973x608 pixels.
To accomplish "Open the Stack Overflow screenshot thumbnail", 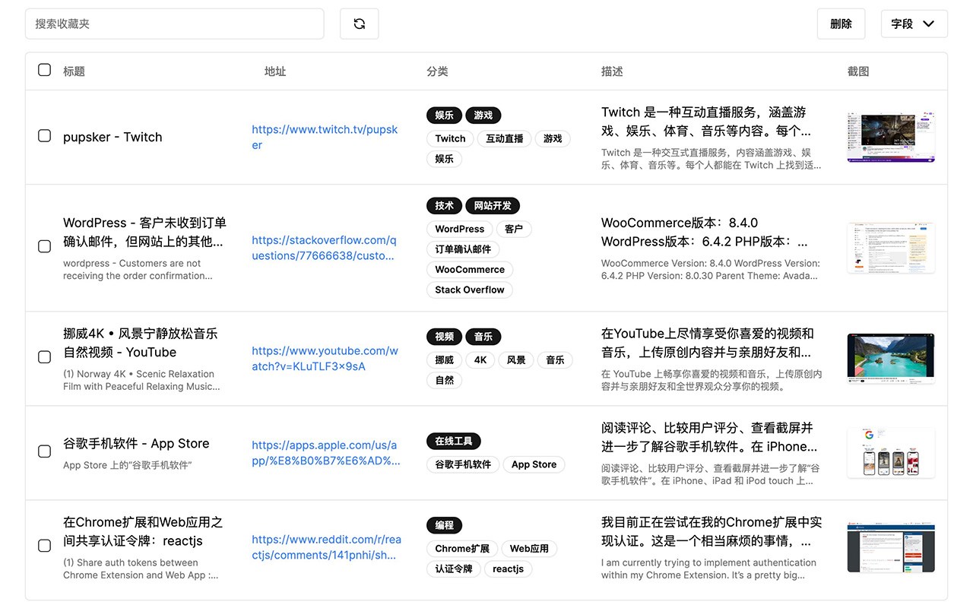I will [x=891, y=247].
